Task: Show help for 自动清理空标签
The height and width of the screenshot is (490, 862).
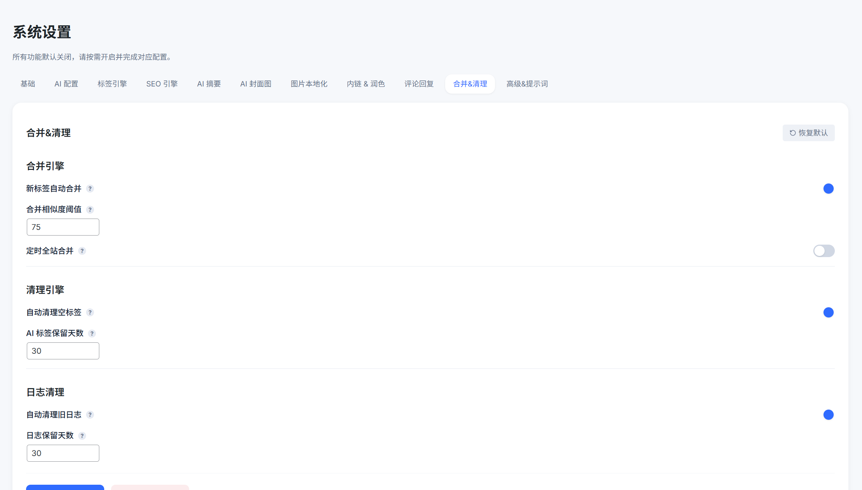Action: 90,313
